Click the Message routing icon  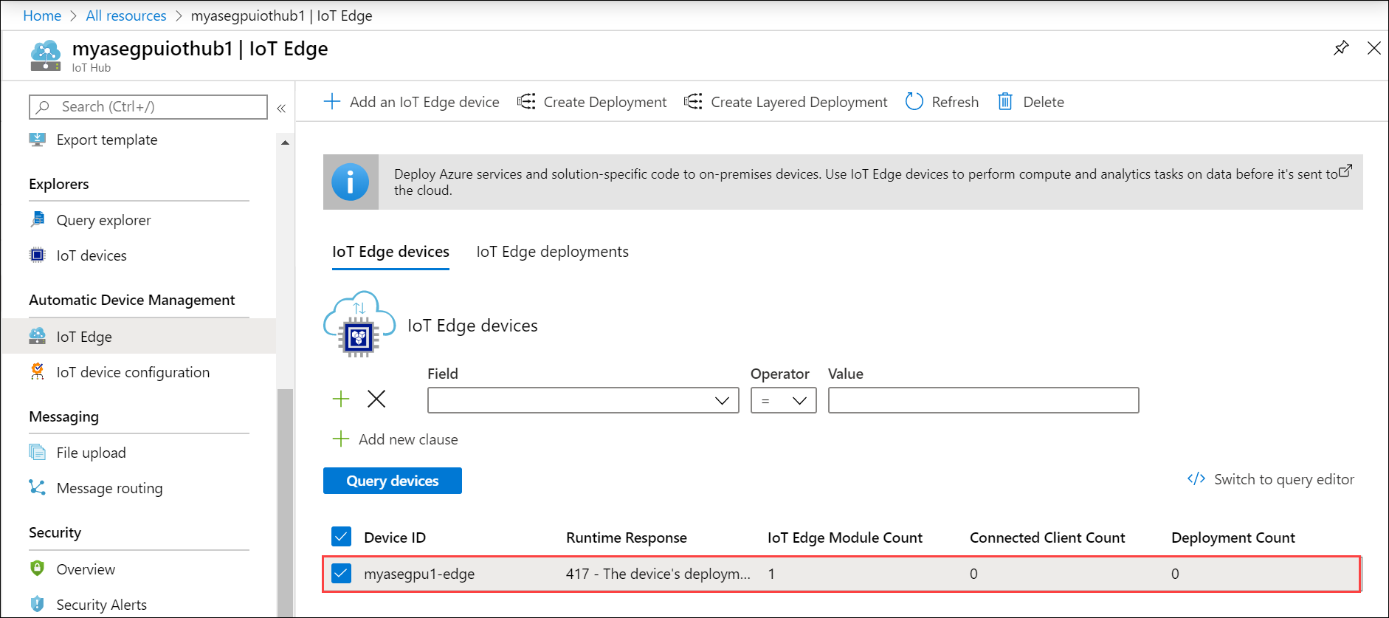click(37, 487)
